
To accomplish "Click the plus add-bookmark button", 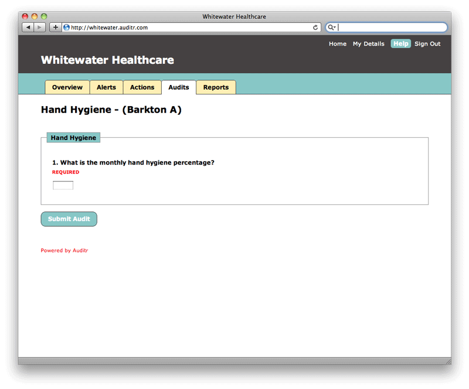I will point(56,28).
